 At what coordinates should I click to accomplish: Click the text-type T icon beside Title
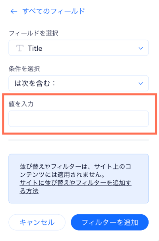click(20, 48)
